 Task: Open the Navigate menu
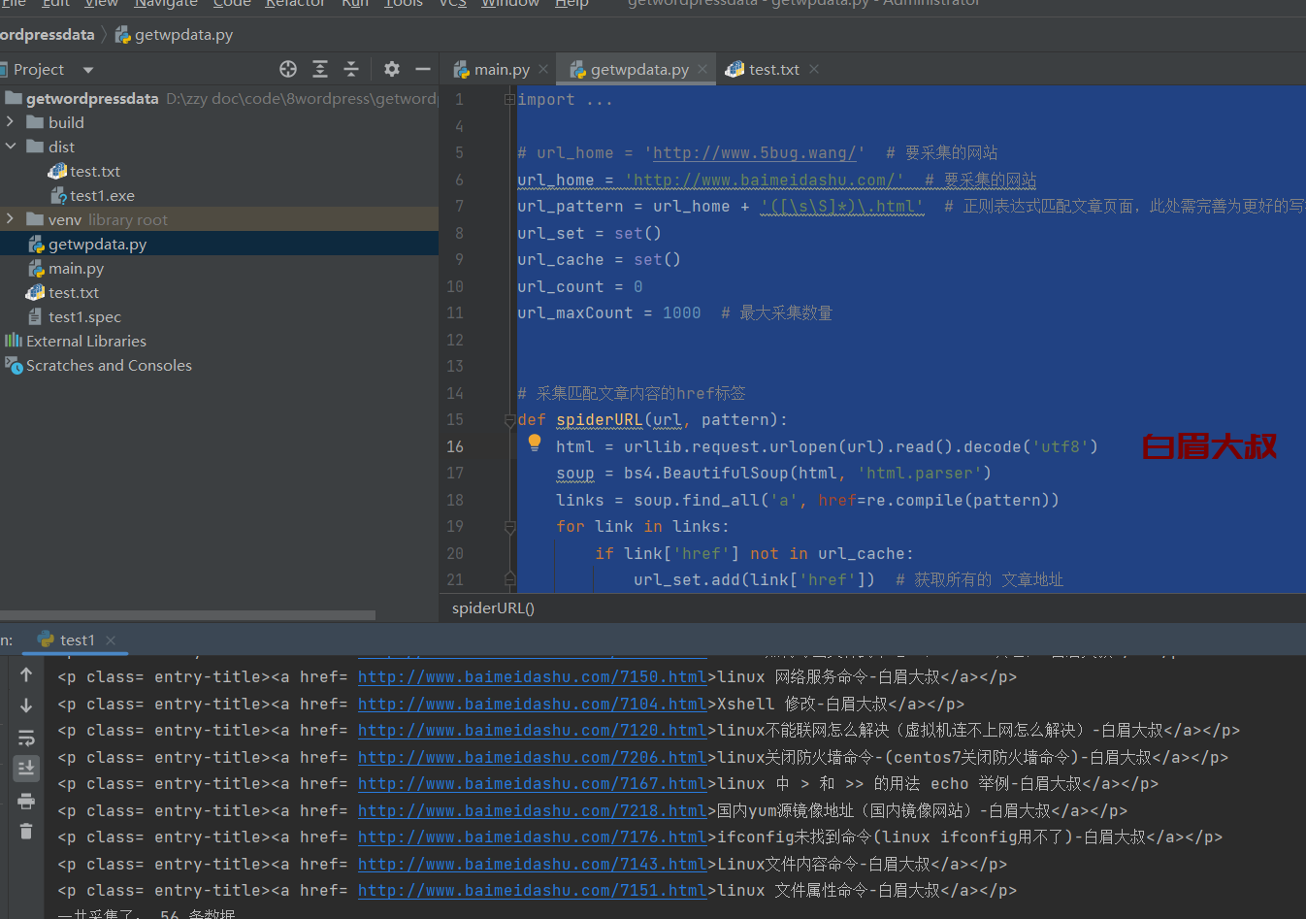166,4
